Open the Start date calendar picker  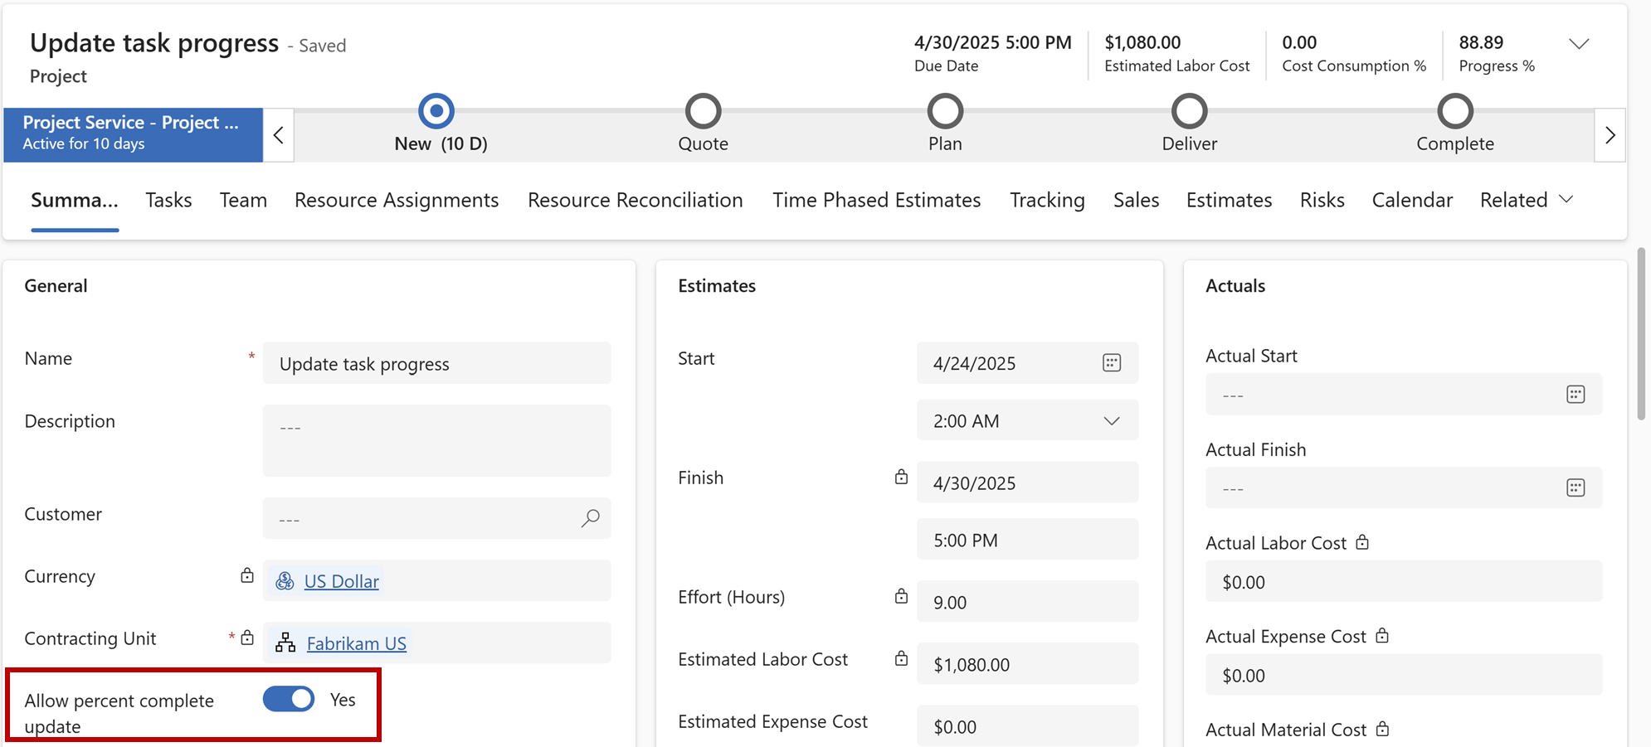click(1112, 362)
